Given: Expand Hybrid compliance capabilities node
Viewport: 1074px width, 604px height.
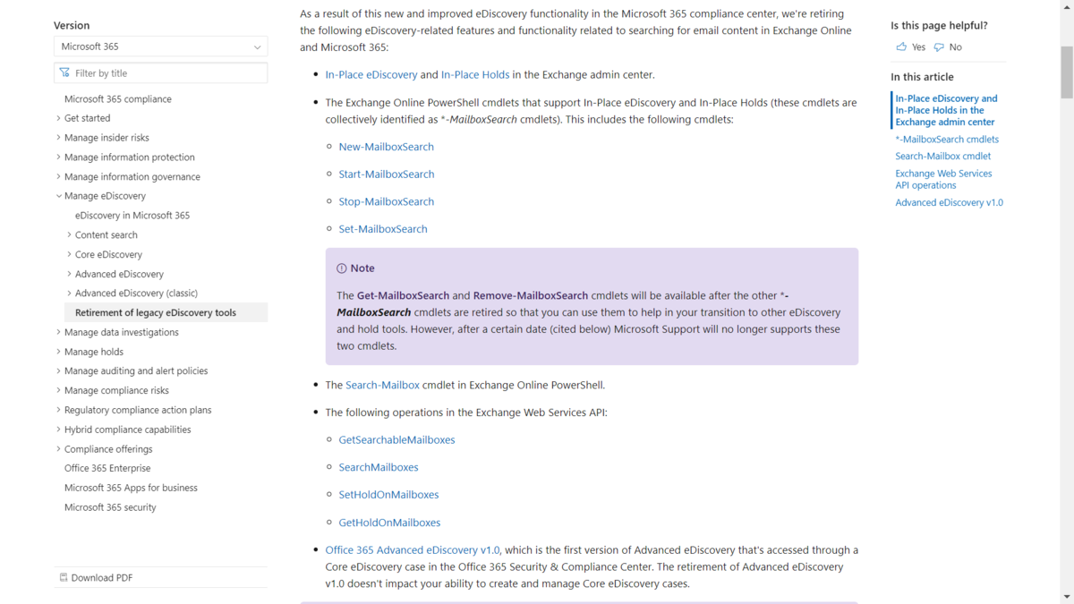Looking at the screenshot, I should point(59,430).
